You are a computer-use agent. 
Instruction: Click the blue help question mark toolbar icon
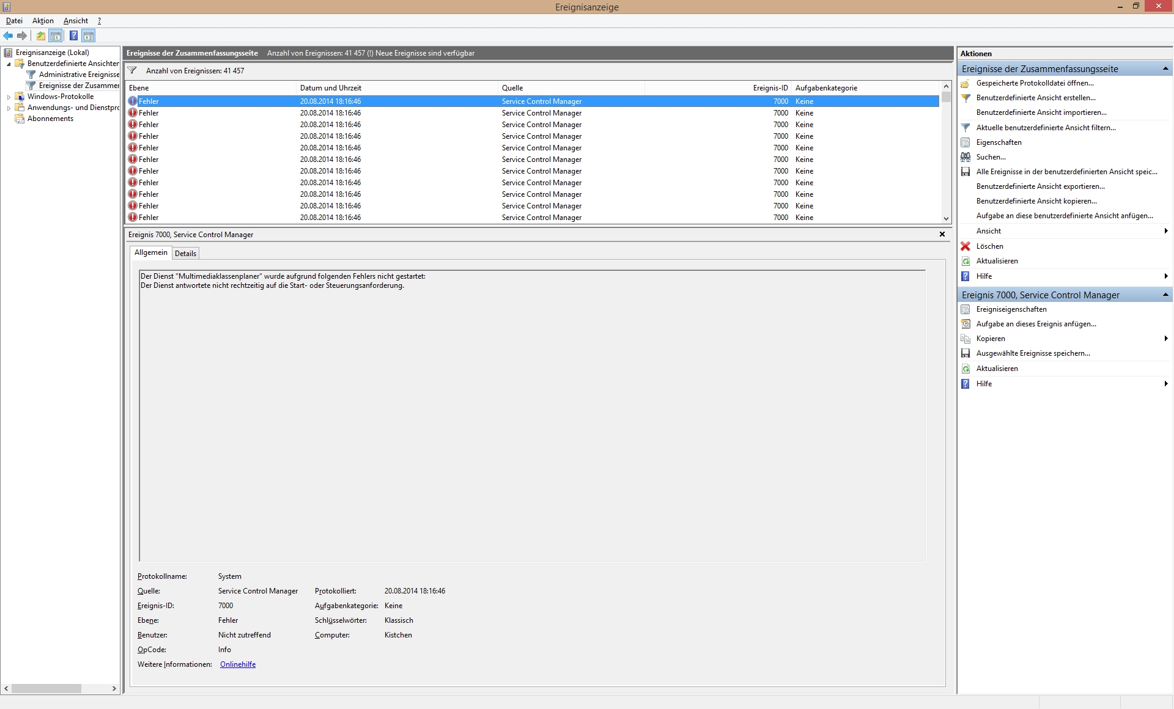(x=73, y=35)
